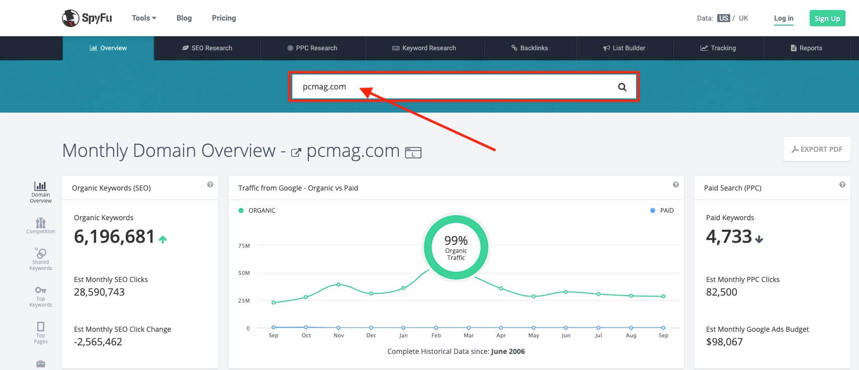Toggle the ORGANIC series in chart legend
Screen dimensions: 859x370
pyautogui.click(x=257, y=211)
